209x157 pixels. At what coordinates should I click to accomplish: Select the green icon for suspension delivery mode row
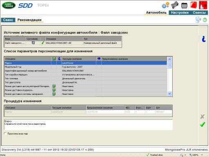click(x=54, y=90)
